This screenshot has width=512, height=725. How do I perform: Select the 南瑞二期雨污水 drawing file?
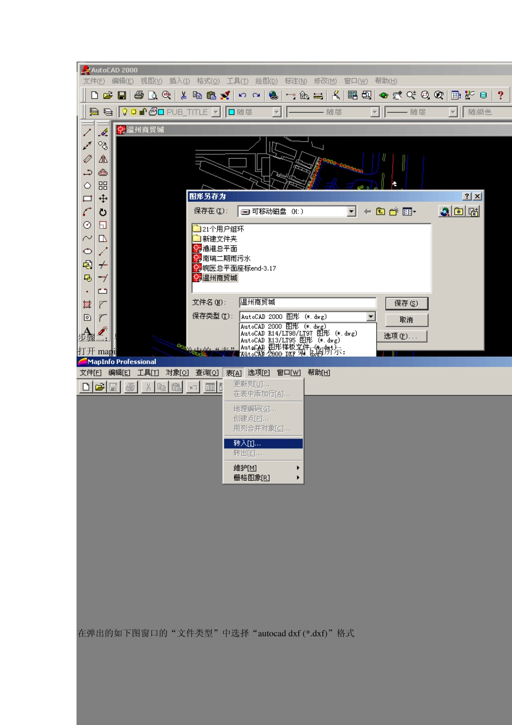[x=222, y=258]
